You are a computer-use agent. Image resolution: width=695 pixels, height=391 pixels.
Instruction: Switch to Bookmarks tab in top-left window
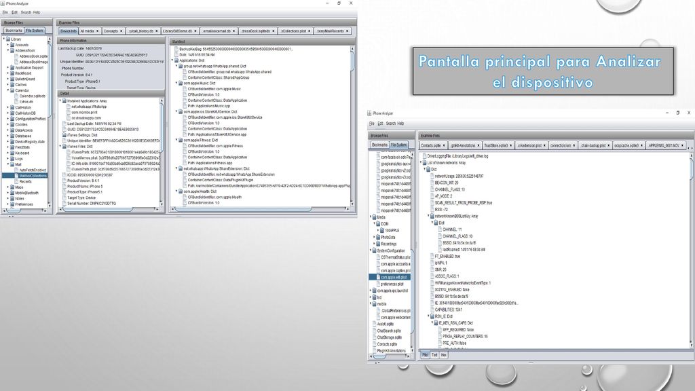coord(14,31)
